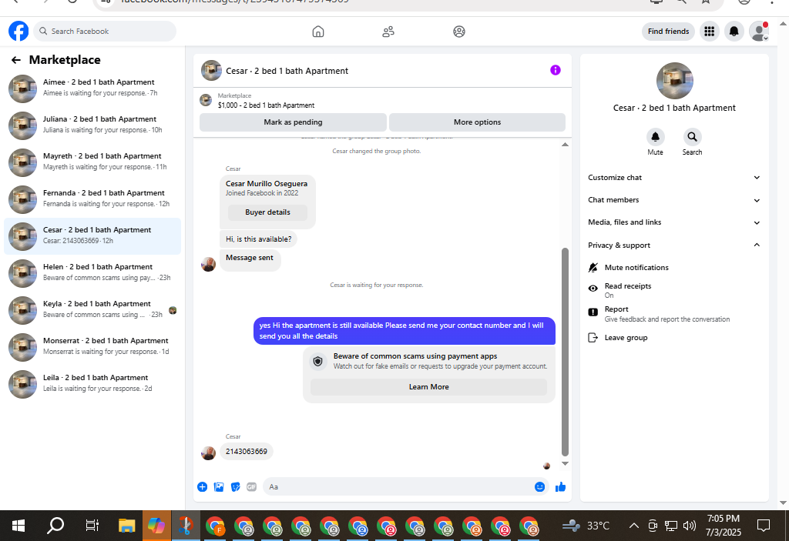Screen dimensions: 789x541
Task: Show hidden system tray icons chevron
Action: pyautogui.click(x=634, y=526)
